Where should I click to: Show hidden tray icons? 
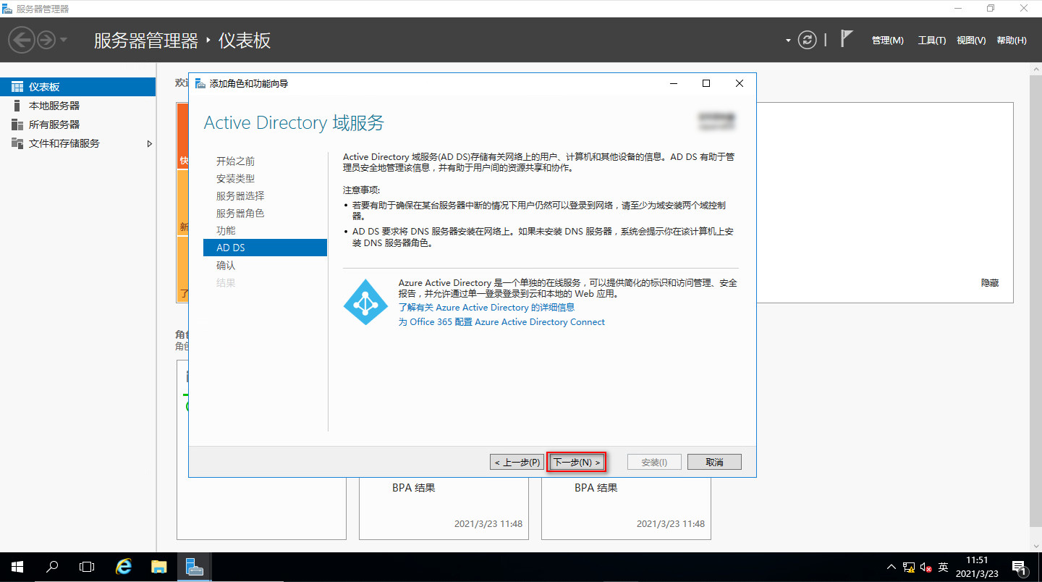click(891, 568)
